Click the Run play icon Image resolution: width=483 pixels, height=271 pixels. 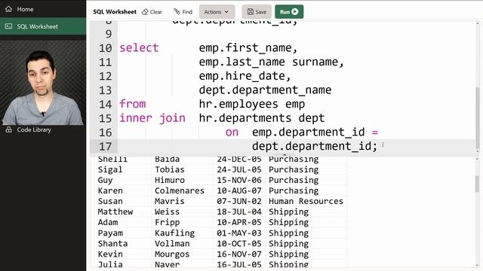pyautogui.click(x=295, y=12)
